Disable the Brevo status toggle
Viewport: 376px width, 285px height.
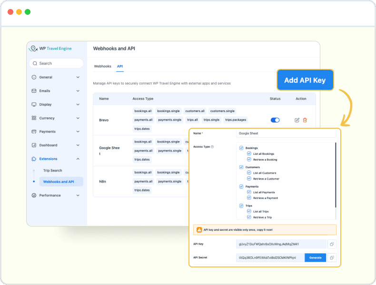275,120
